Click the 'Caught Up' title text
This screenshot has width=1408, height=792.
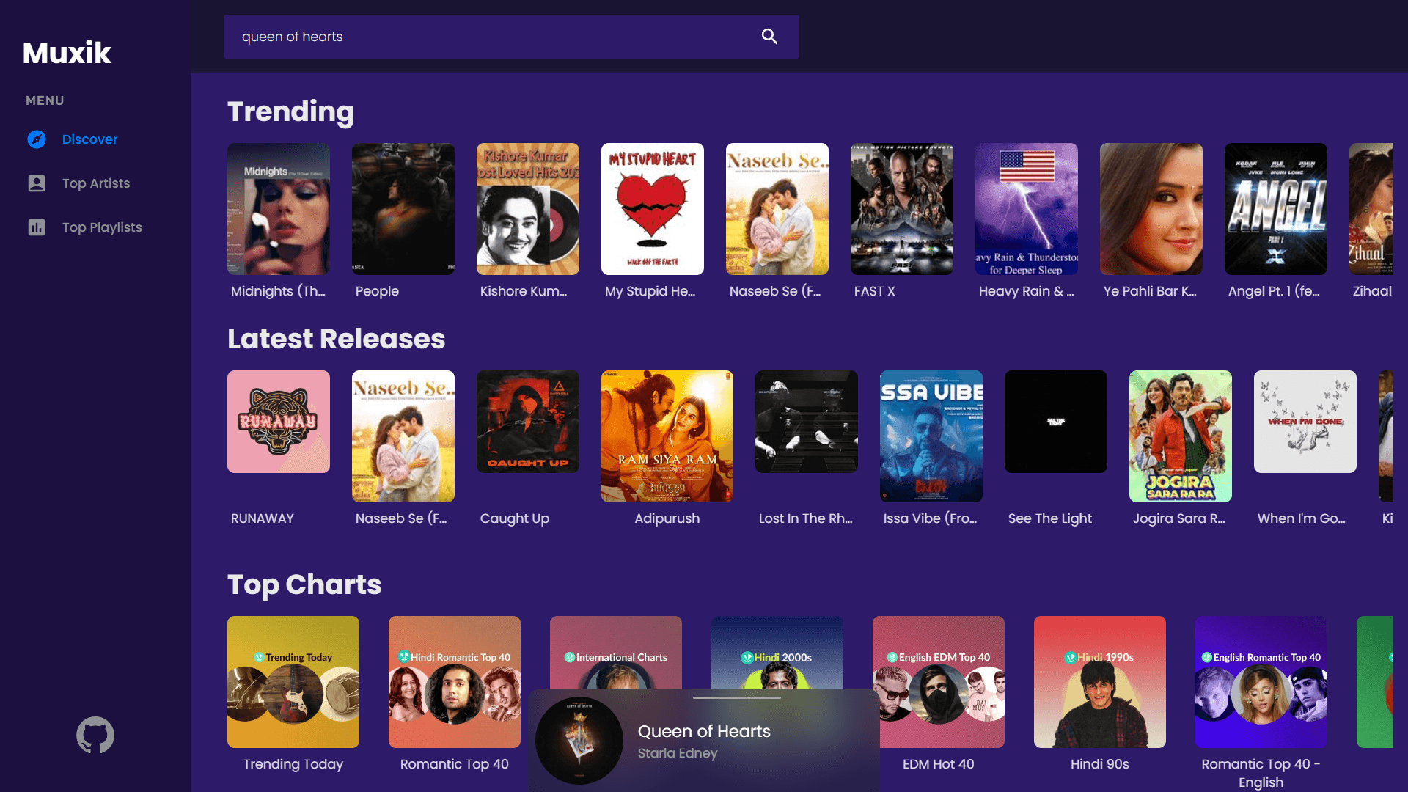point(514,518)
